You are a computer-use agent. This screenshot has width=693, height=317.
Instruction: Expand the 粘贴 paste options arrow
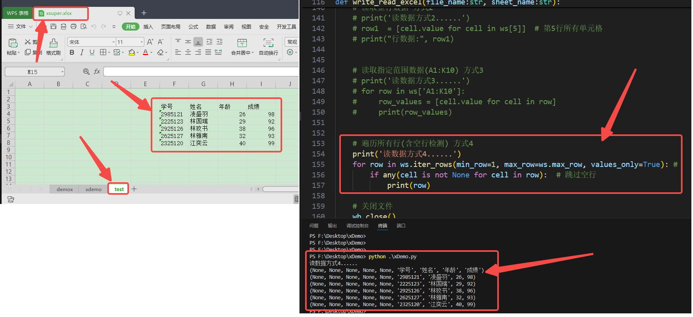click(x=18, y=53)
